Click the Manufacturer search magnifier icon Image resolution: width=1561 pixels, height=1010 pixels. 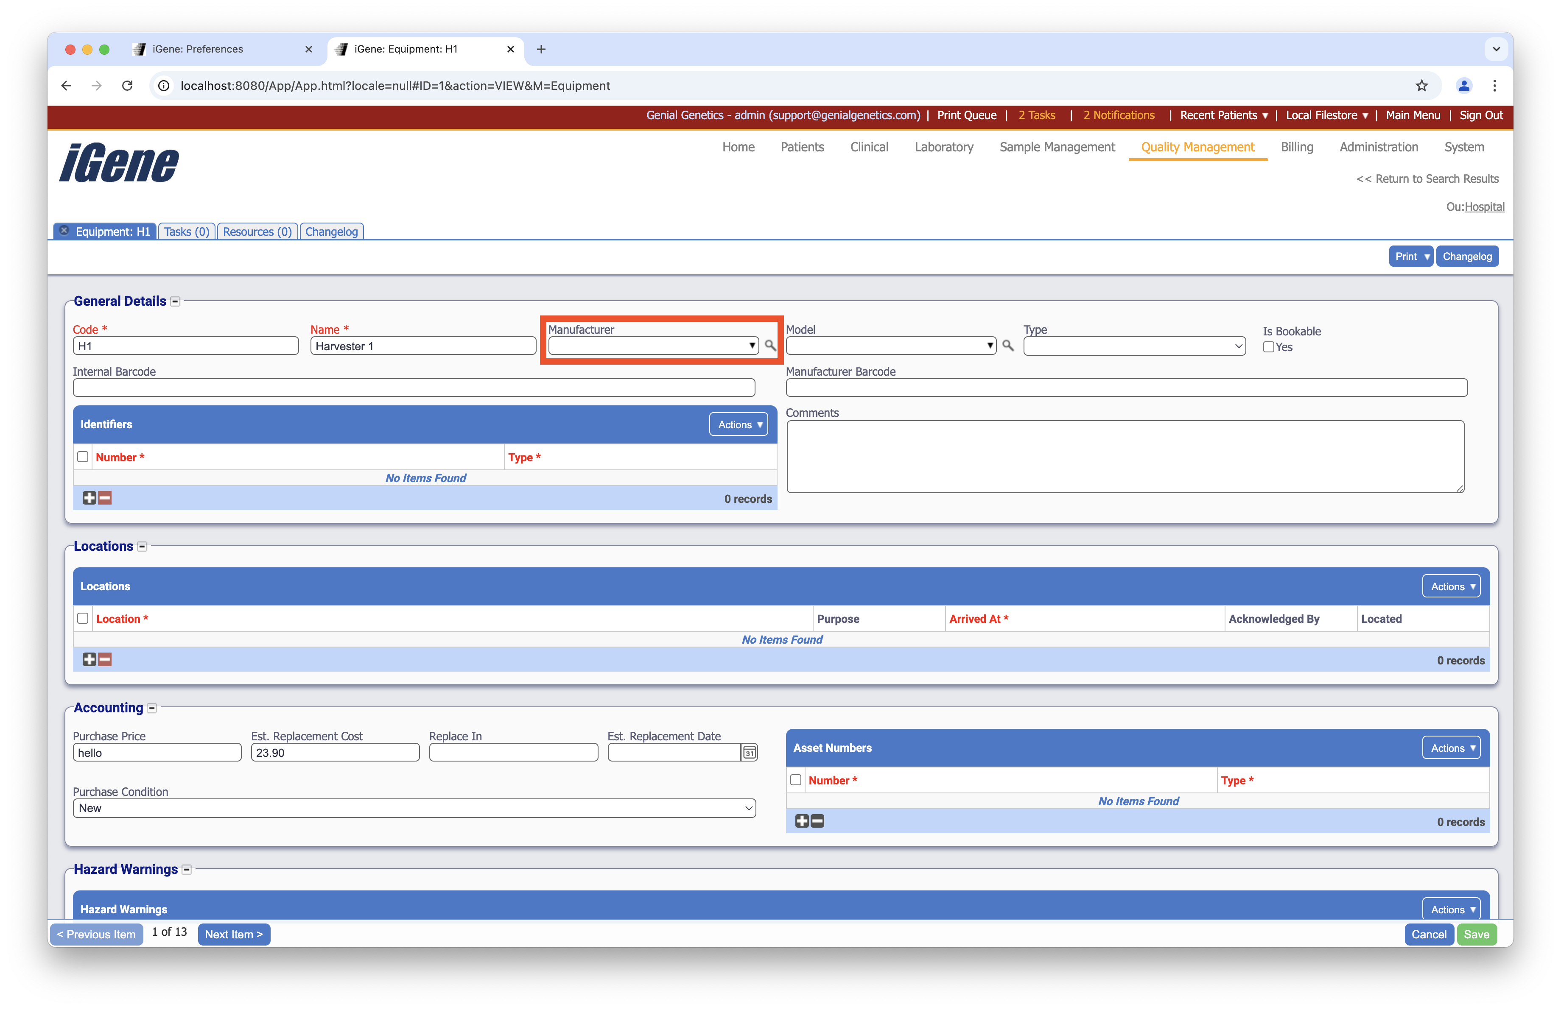tap(770, 346)
